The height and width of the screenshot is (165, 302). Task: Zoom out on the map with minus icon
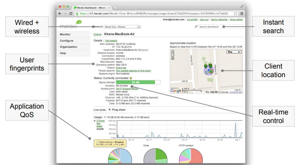tap(172, 55)
